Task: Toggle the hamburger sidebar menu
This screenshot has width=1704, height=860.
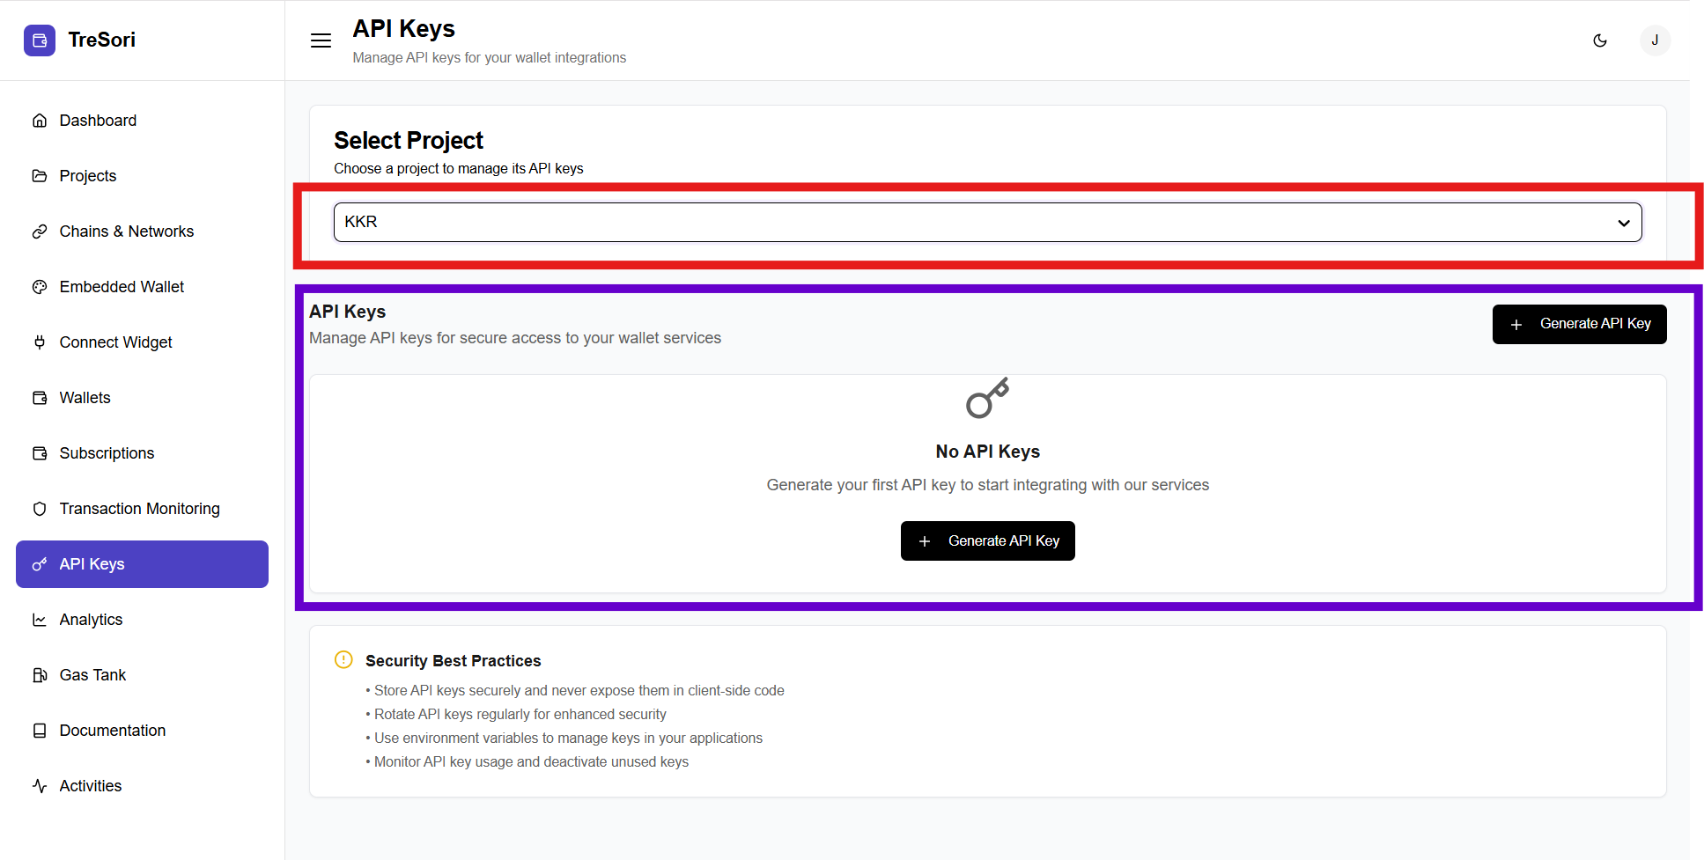Action: [321, 40]
